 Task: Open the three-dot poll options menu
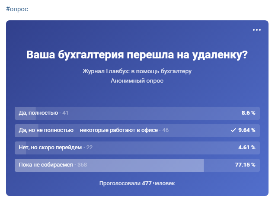(x=257, y=30)
